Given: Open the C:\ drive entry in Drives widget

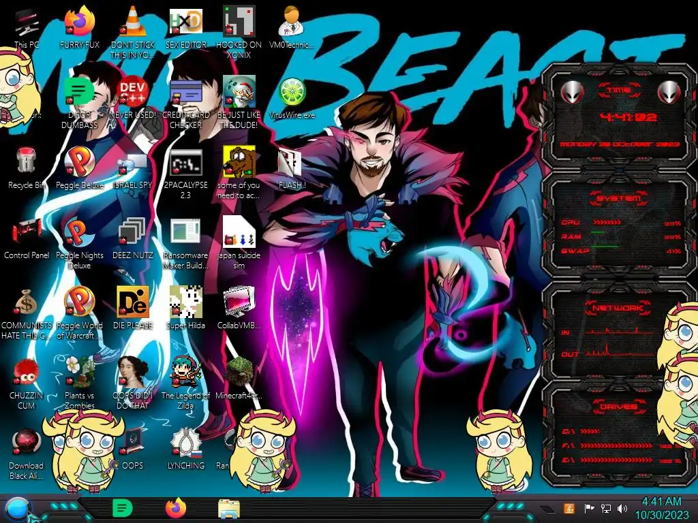Looking at the screenshot, I should 581,431.
